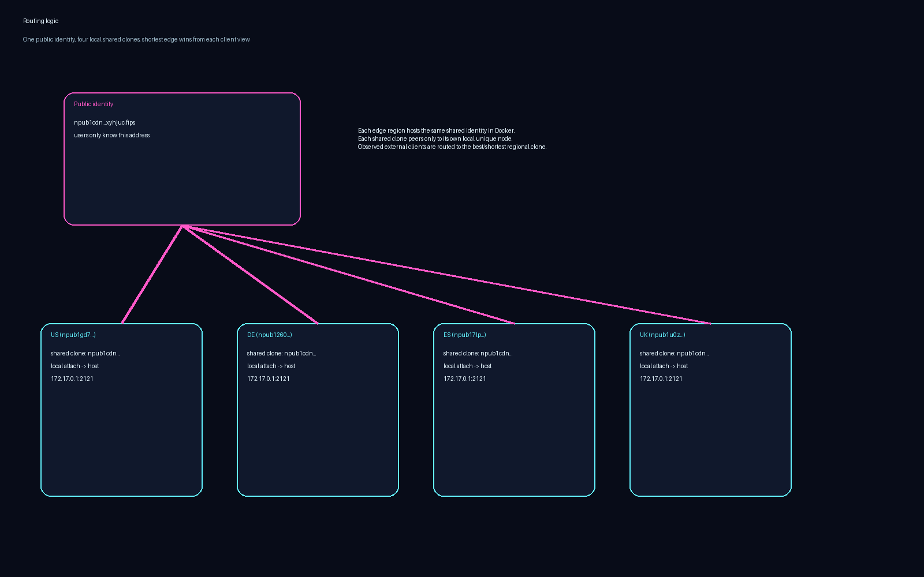This screenshot has height=577, width=924.
Task: Click the 'local attach -> host' text in DE box
Action: [271, 366]
